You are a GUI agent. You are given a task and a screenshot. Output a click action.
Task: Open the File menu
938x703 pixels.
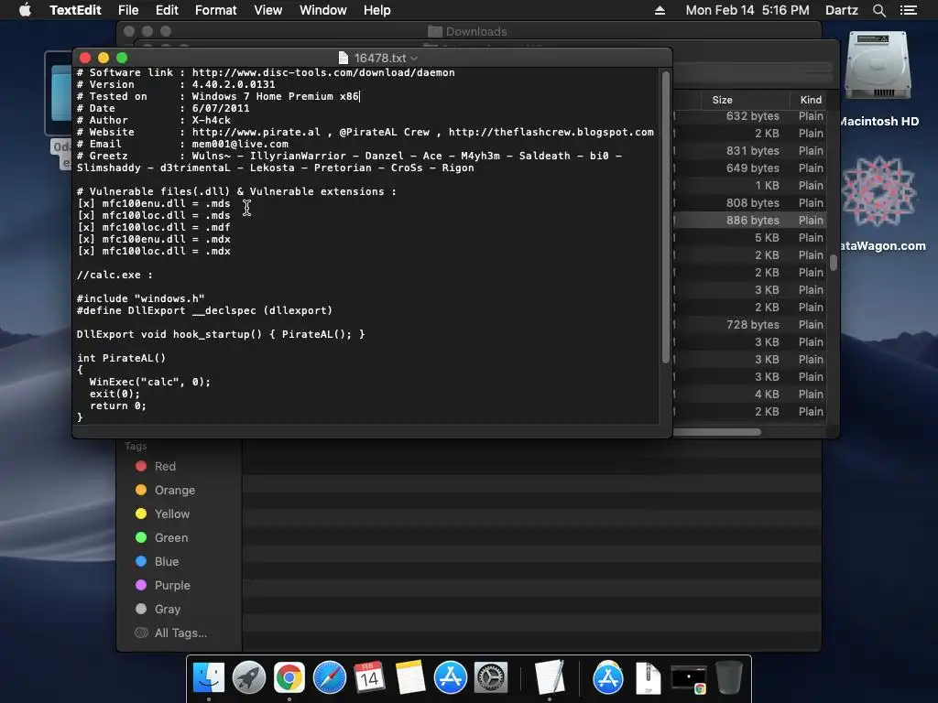[128, 10]
